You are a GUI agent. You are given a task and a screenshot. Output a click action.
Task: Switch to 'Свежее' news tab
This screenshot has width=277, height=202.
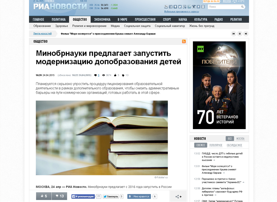[x=201, y=145]
